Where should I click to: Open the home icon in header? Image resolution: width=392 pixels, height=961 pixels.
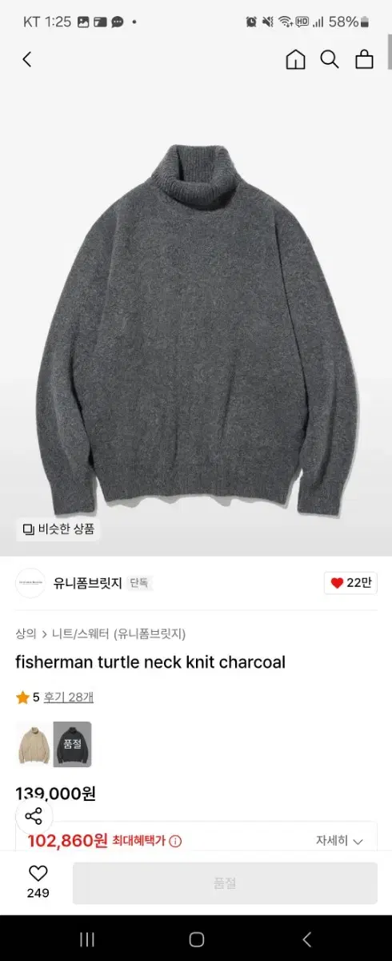pyautogui.click(x=296, y=59)
